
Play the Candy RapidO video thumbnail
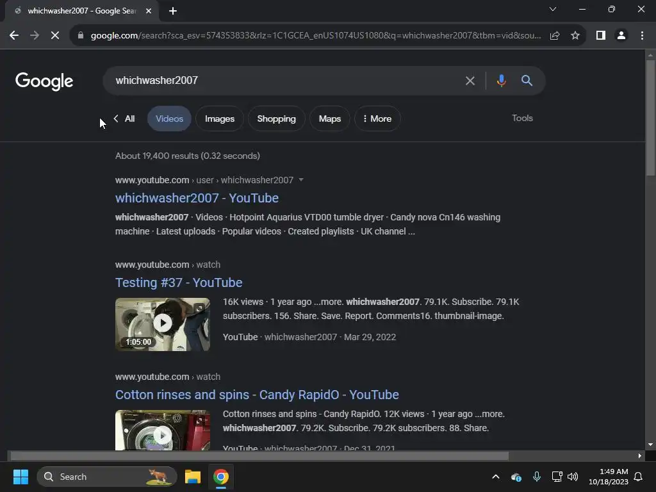[163, 431]
